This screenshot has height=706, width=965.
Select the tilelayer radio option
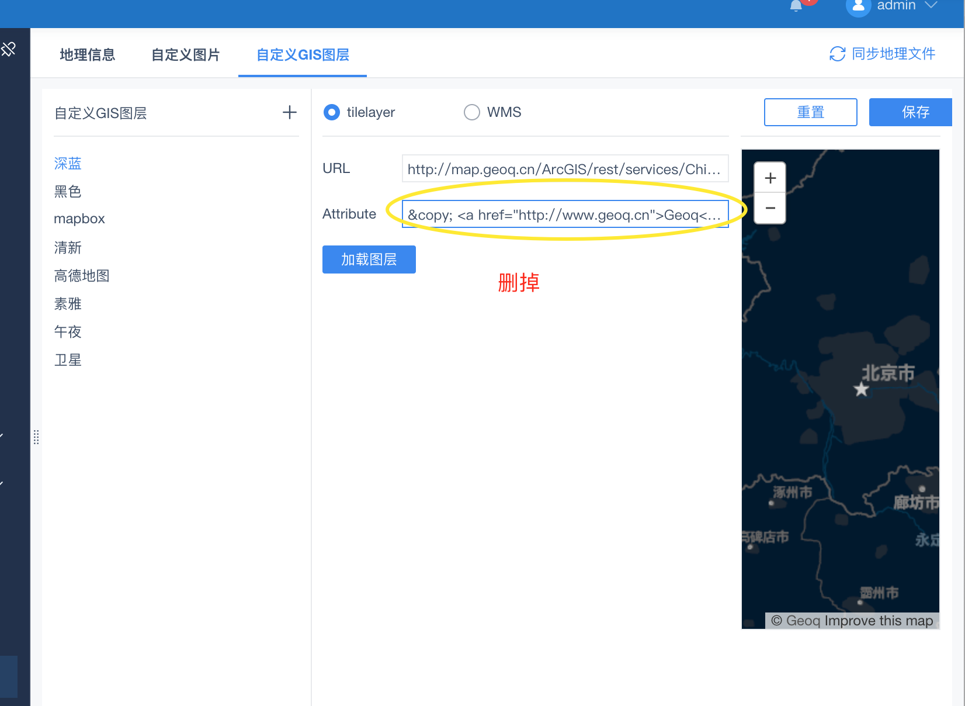pyautogui.click(x=331, y=112)
